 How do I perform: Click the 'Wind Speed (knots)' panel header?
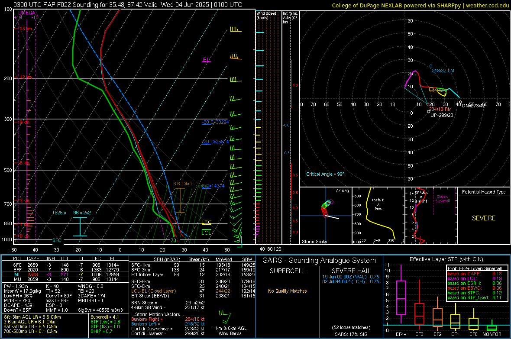point(266,15)
